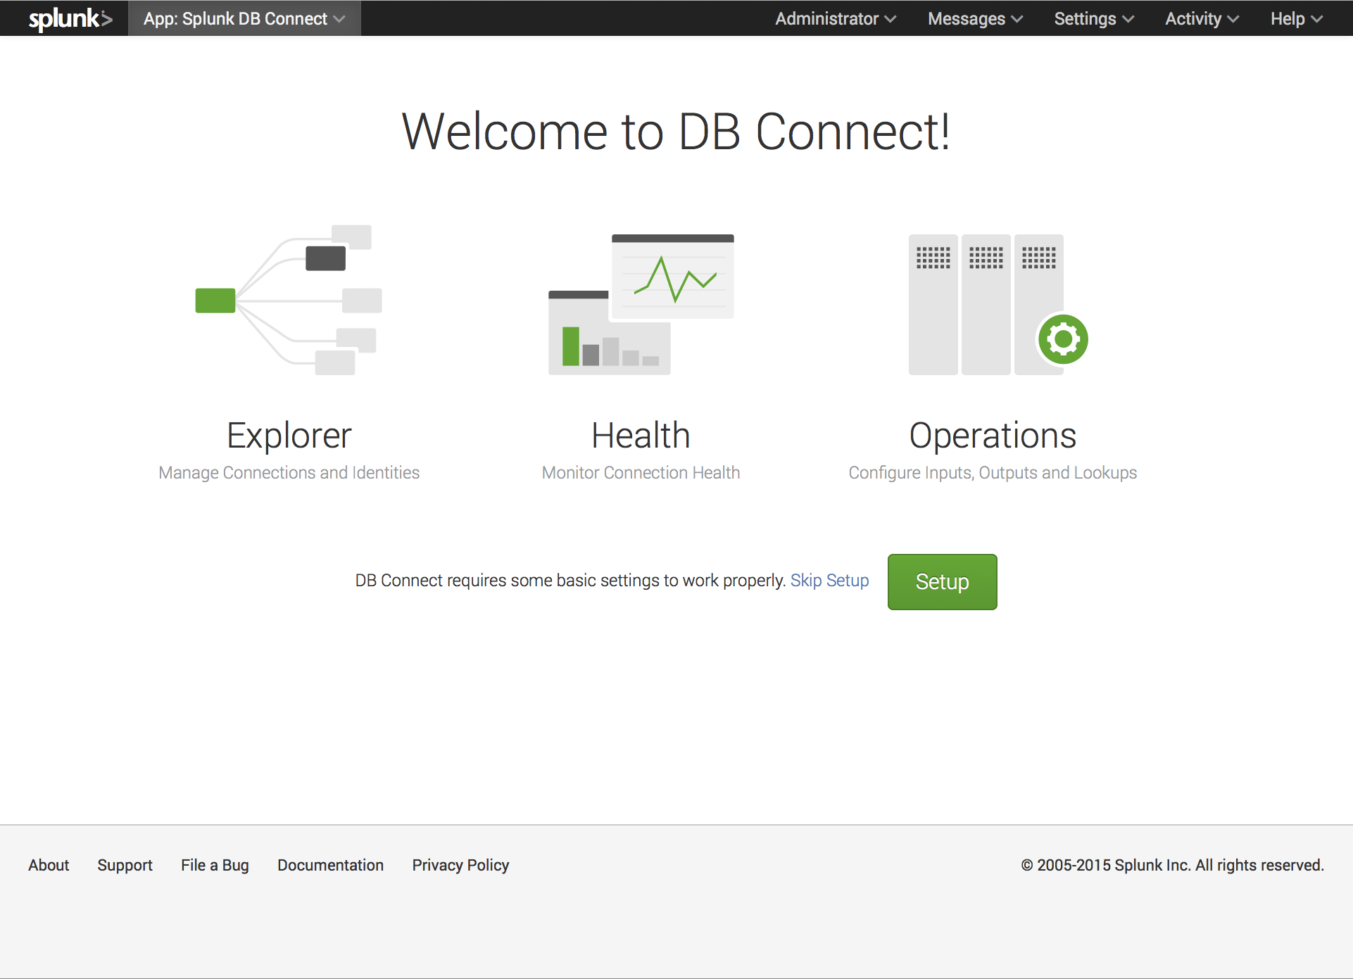Viewport: 1353px width, 979px height.
Task: Click the copyright Splunk Inc. text
Action: tap(1172, 865)
